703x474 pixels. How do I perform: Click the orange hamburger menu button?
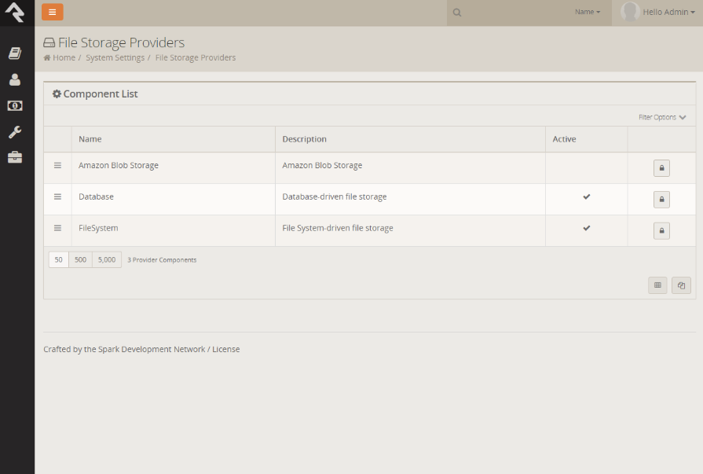click(x=52, y=12)
